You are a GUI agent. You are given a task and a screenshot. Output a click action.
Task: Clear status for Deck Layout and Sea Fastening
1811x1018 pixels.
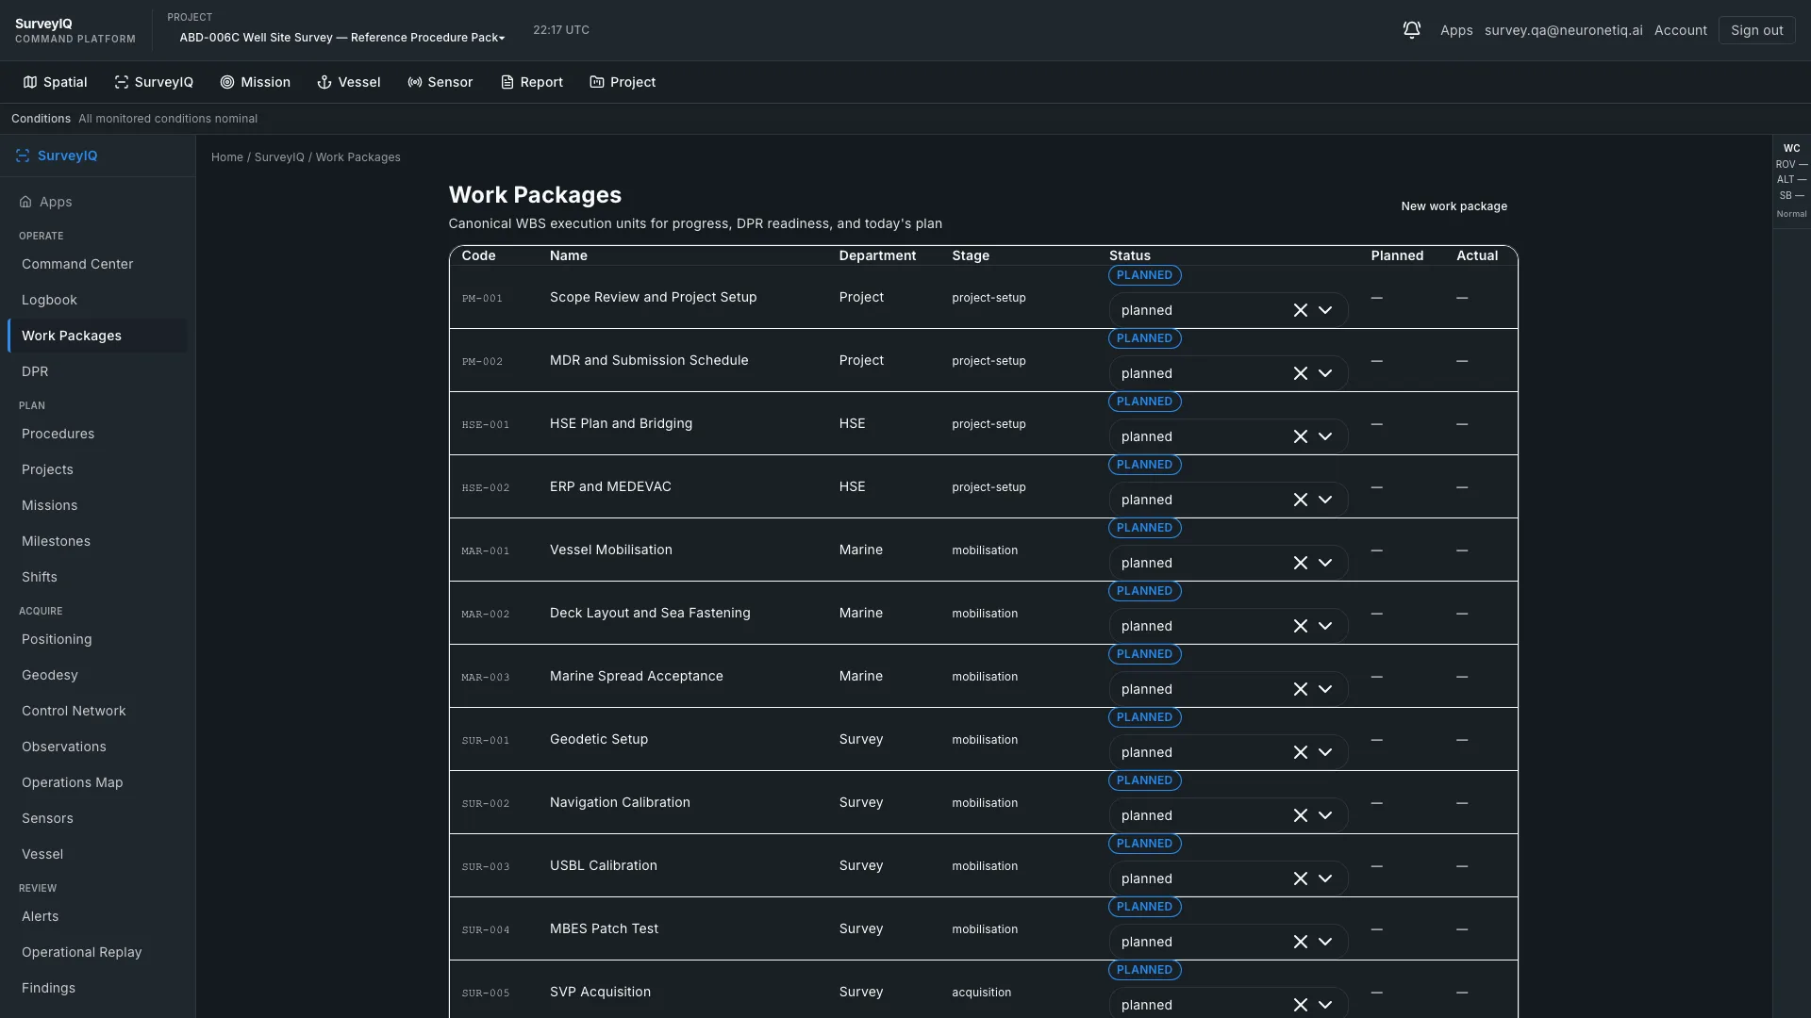[x=1300, y=626]
